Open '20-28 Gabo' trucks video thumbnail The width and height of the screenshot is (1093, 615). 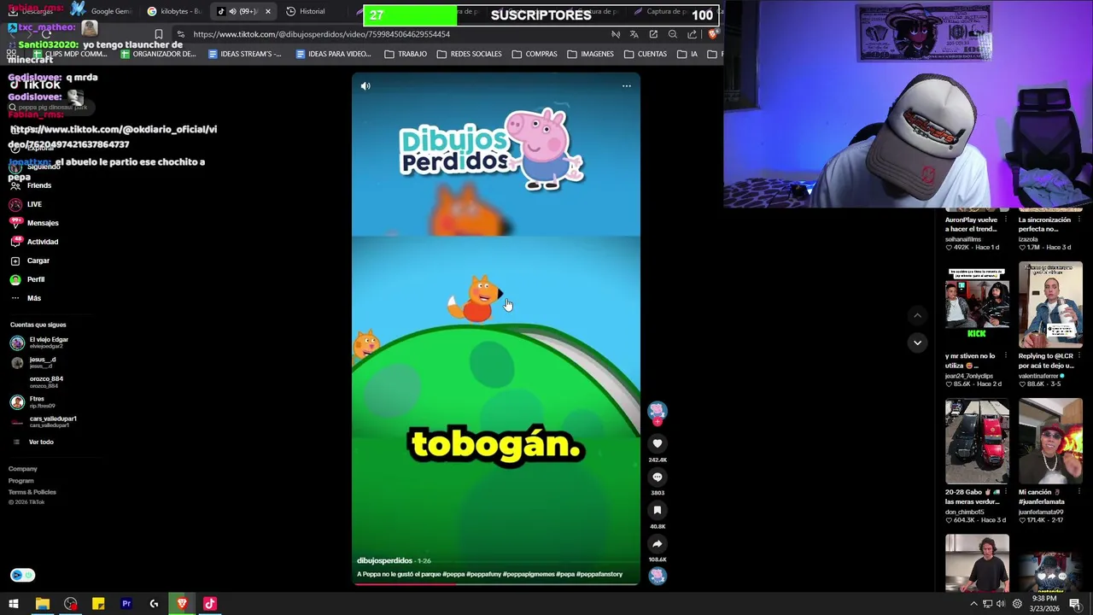pos(977,442)
